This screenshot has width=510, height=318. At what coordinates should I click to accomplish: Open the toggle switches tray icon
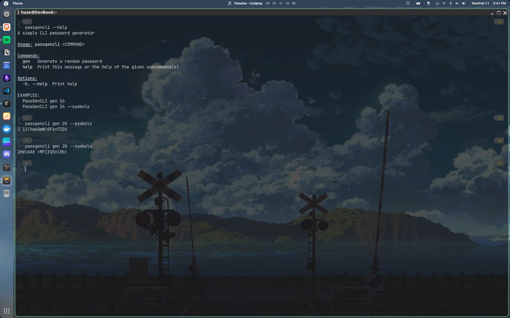coord(428,3)
